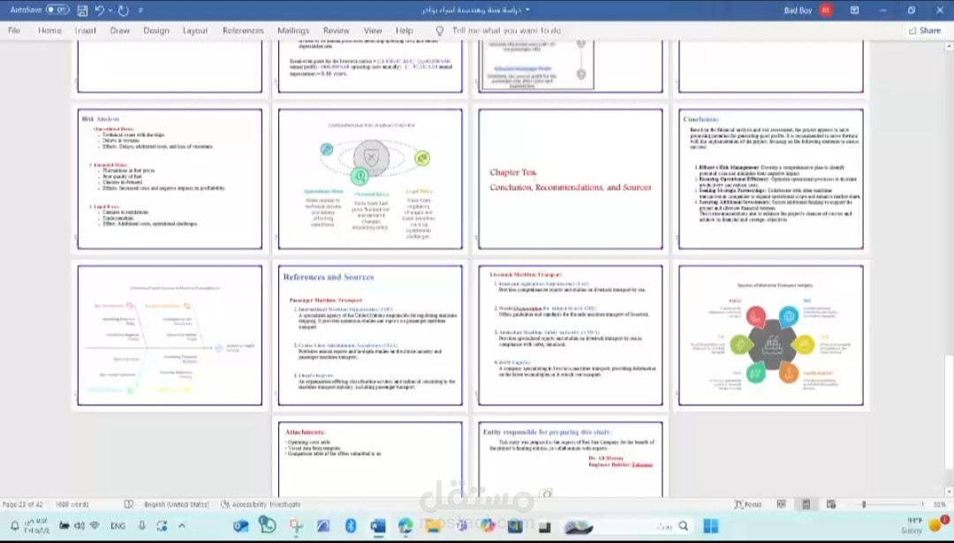Switch to the View tab
The image size is (954, 543).
(373, 30)
